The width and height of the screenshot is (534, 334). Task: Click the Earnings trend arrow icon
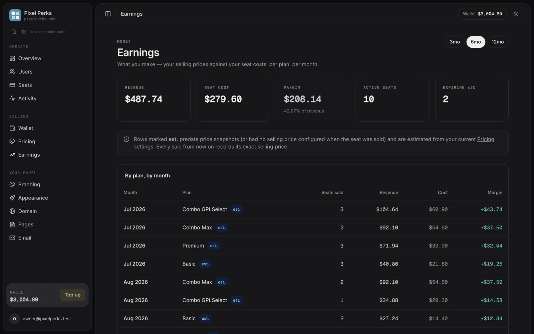pyautogui.click(x=12, y=155)
